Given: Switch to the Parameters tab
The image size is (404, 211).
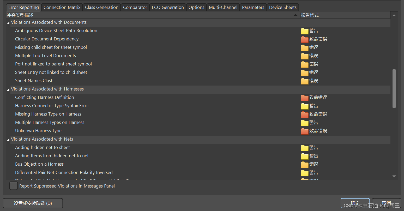Looking at the screenshot, I should click(x=253, y=7).
